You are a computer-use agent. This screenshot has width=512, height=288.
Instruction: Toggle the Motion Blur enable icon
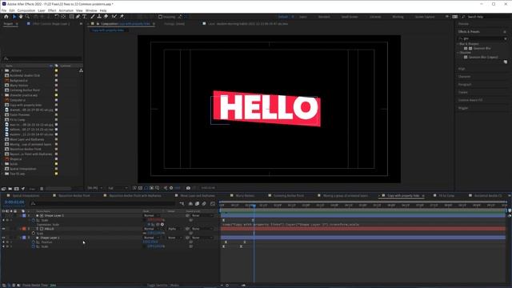click(x=204, y=204)
